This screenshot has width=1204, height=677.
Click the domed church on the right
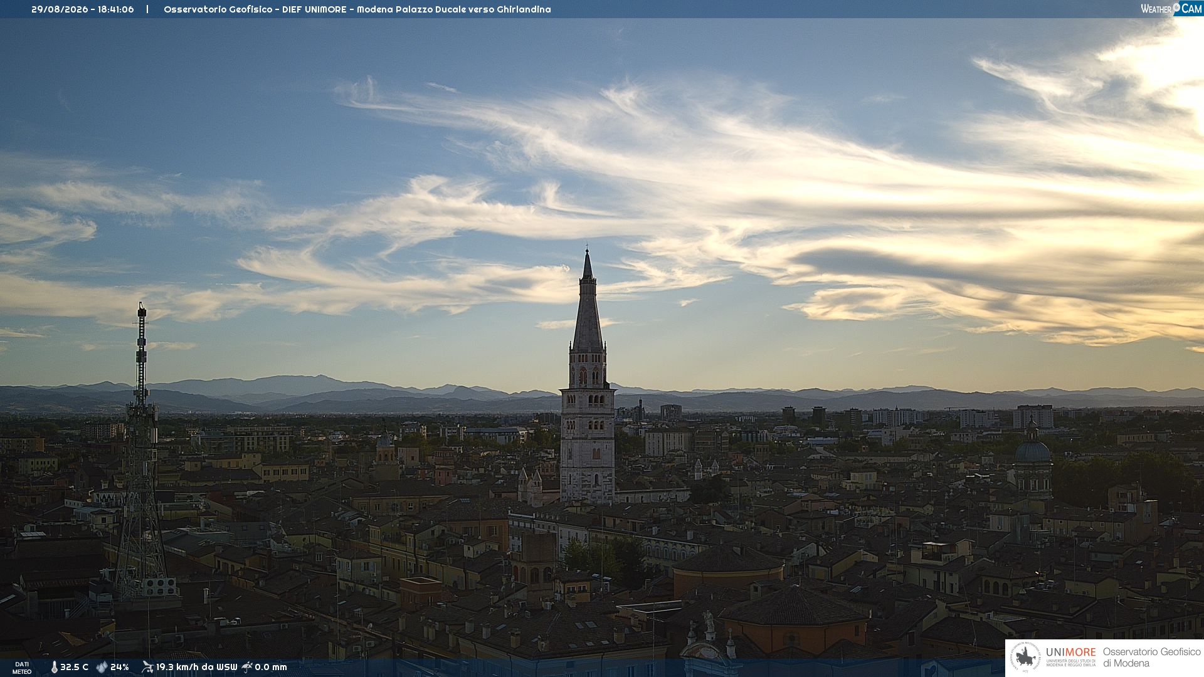1032,461
